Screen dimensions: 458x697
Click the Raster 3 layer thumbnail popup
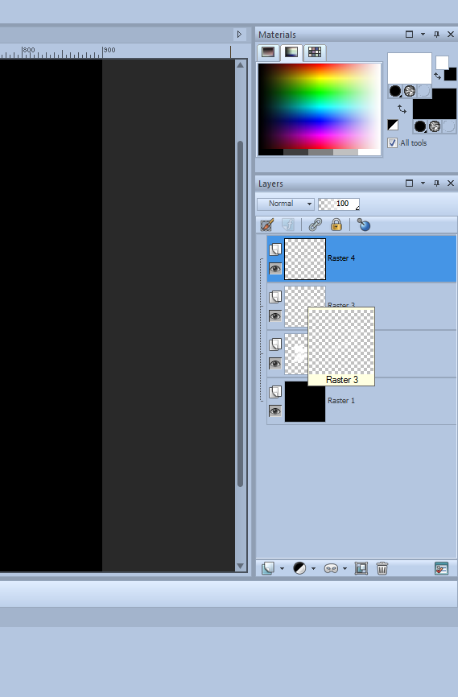pos(341,346)
